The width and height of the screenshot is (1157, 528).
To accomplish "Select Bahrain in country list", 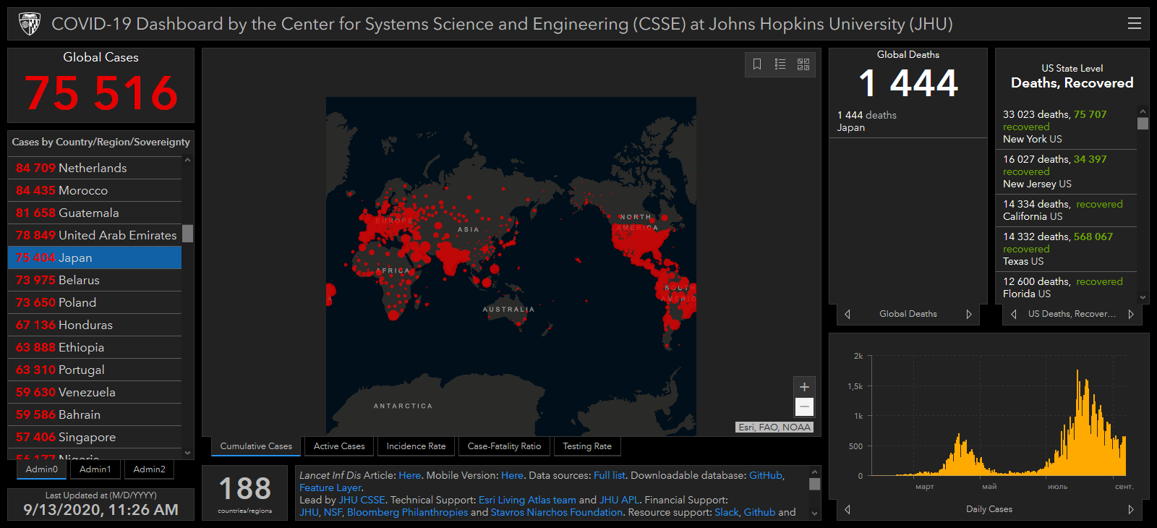I will (x=95, y=414).
